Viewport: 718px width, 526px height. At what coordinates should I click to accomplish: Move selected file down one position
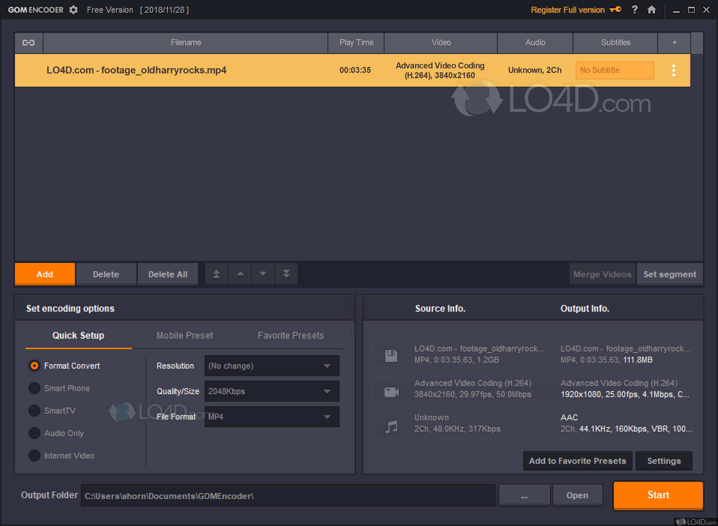tap(263, 274)
